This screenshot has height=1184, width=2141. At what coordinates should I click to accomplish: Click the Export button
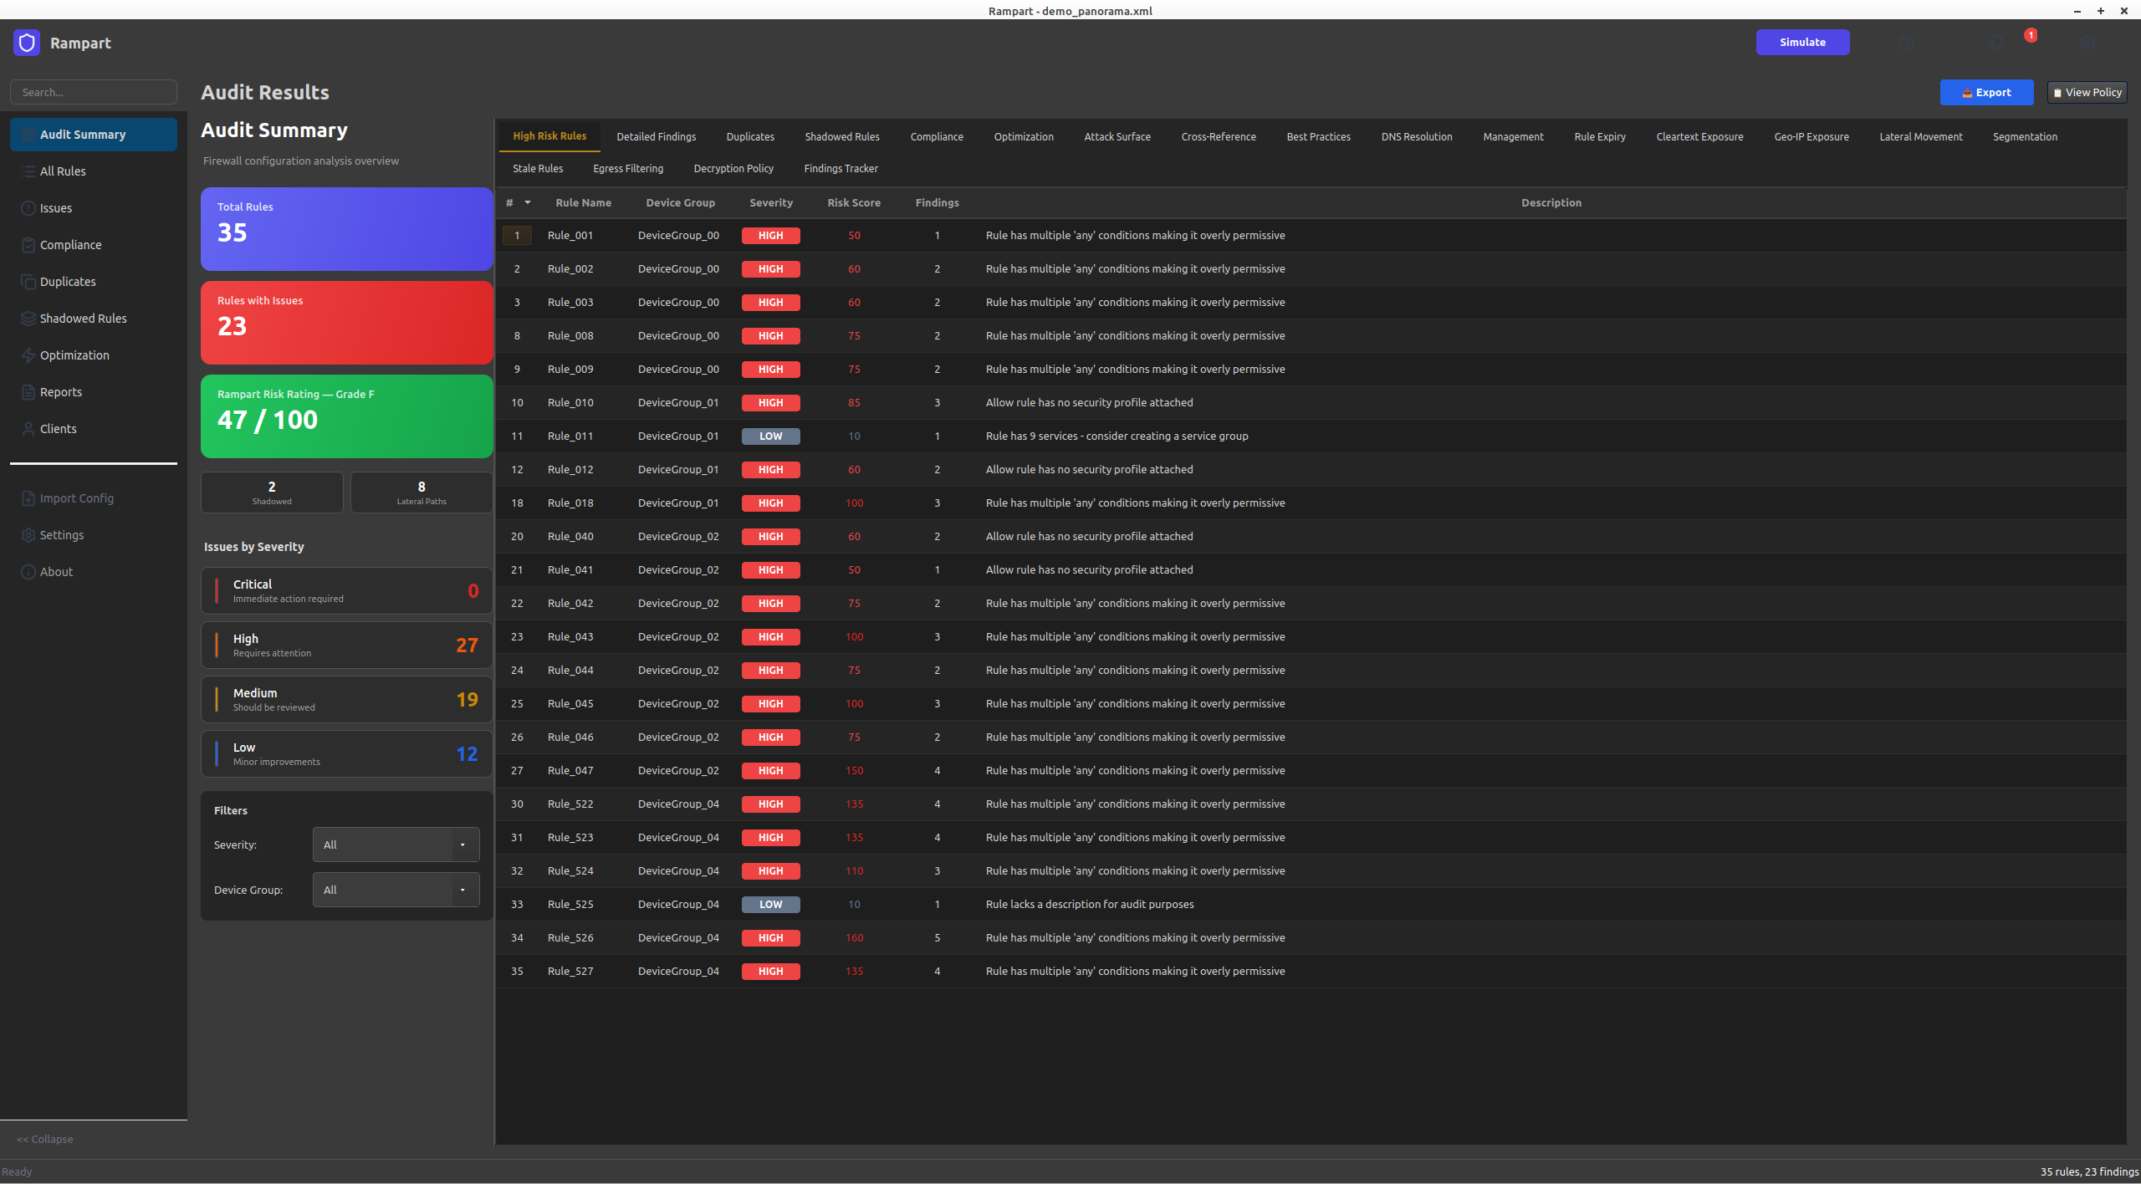tap(1986, 92)
